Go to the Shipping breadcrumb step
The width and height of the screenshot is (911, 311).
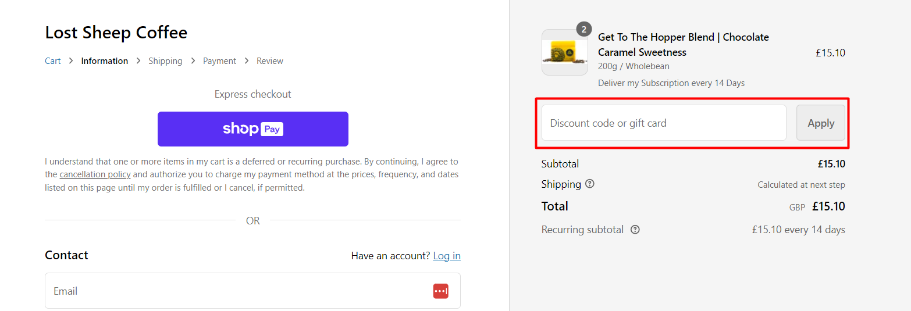(x=165, y=61)
